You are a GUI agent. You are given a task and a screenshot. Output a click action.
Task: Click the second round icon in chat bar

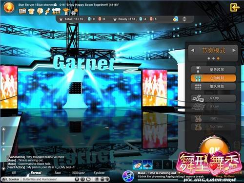point(82,179)
